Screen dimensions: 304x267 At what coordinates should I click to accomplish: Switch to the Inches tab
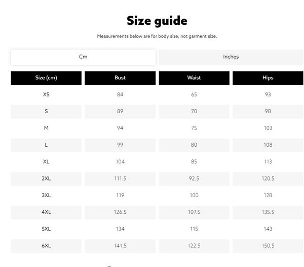(x=231, y=57)
